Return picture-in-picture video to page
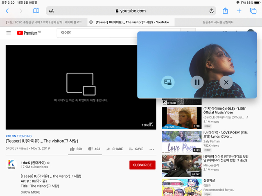Viewport: 262px width, 196px height. (167, 82)
